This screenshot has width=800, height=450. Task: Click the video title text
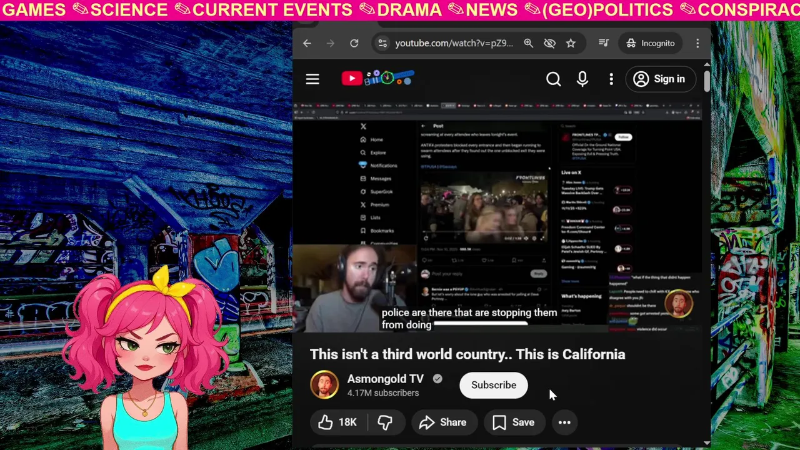click(x=467, y=354)
